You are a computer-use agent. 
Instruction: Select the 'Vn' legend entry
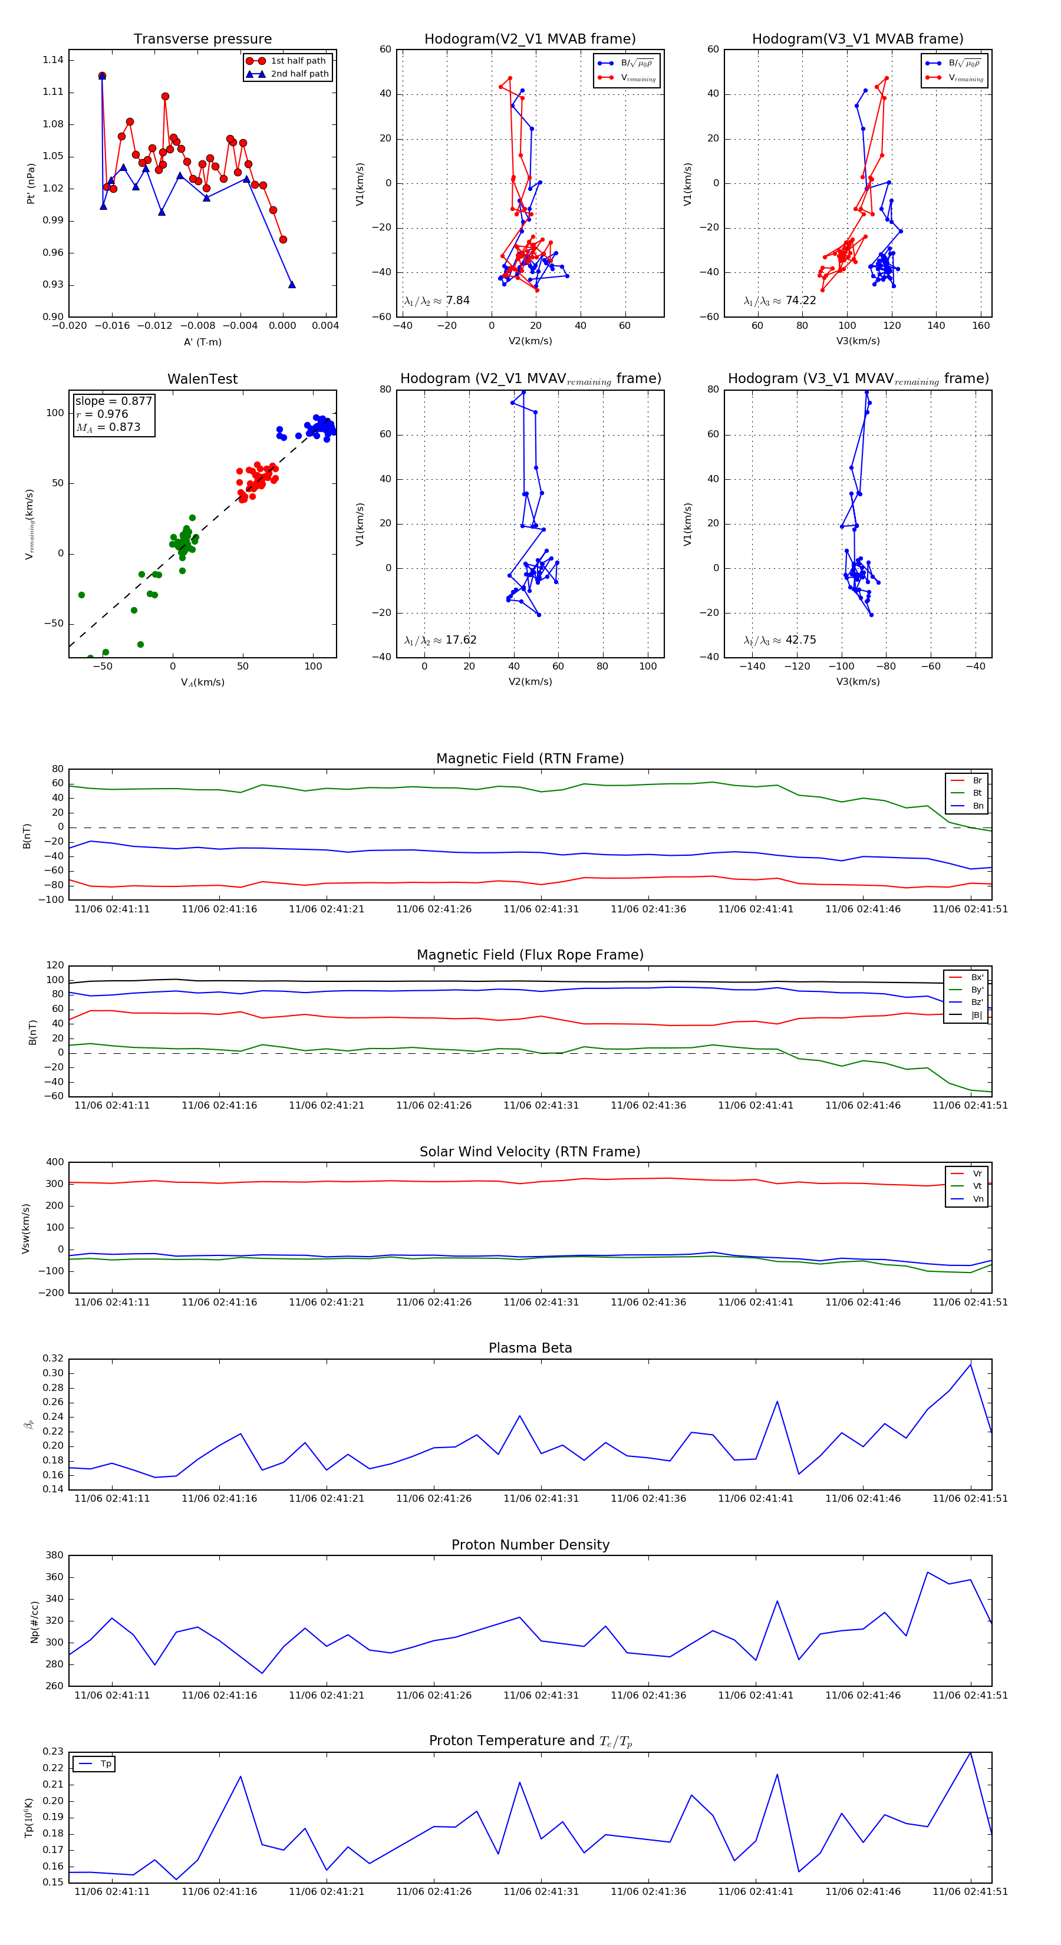(x=967, y=1199)
